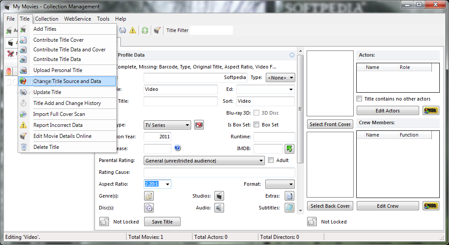The image size is (449, 245).
Task: Click the blue info icon in Profile Data header
Action: [292, 55]
